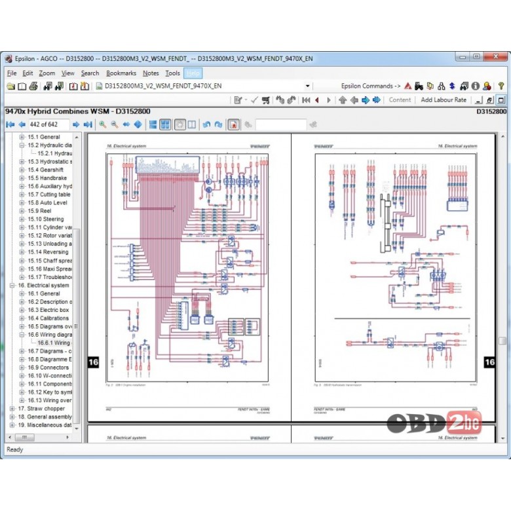
Task: Click the open book icon in toolbar
Action: coord(22,86)
